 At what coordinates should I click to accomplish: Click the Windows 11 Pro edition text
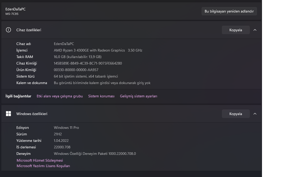[x=66, y=128]
